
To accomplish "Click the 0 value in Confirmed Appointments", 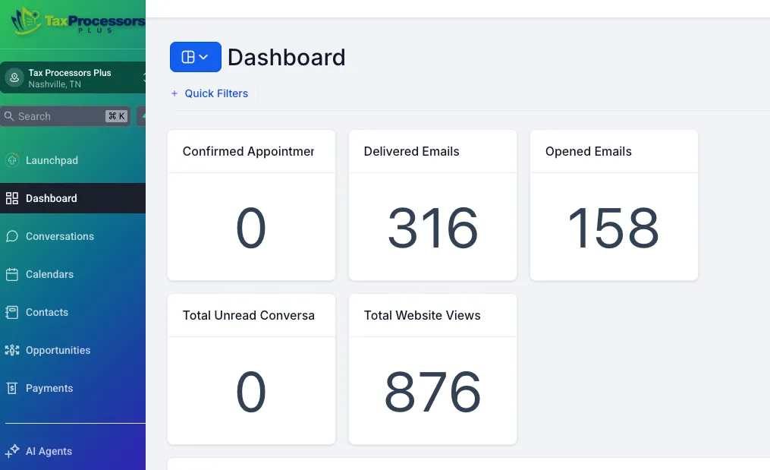I will pos(251,228).
